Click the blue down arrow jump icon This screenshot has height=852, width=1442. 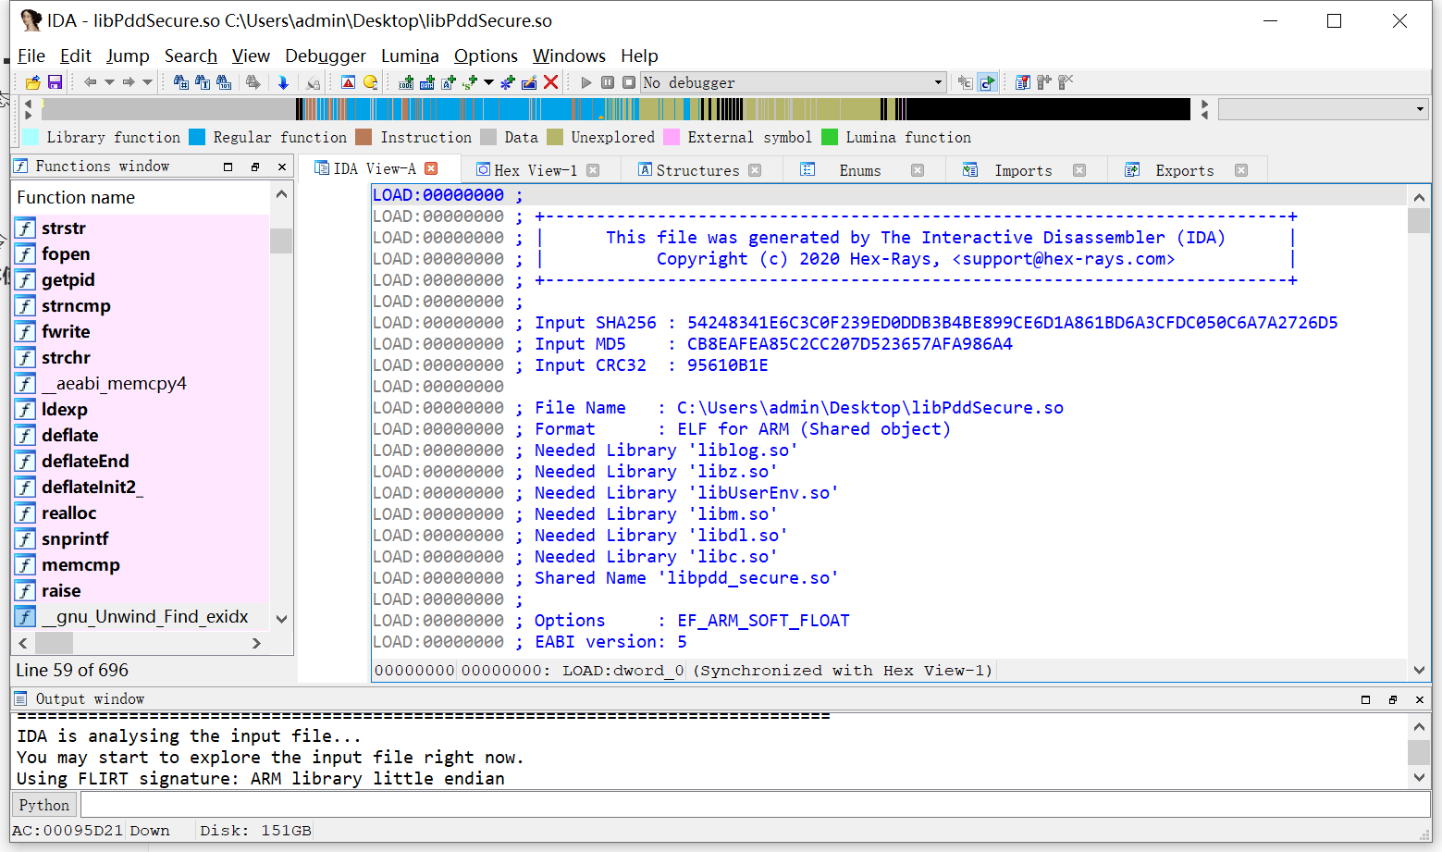pyautogui.click(x=283, y=82)
